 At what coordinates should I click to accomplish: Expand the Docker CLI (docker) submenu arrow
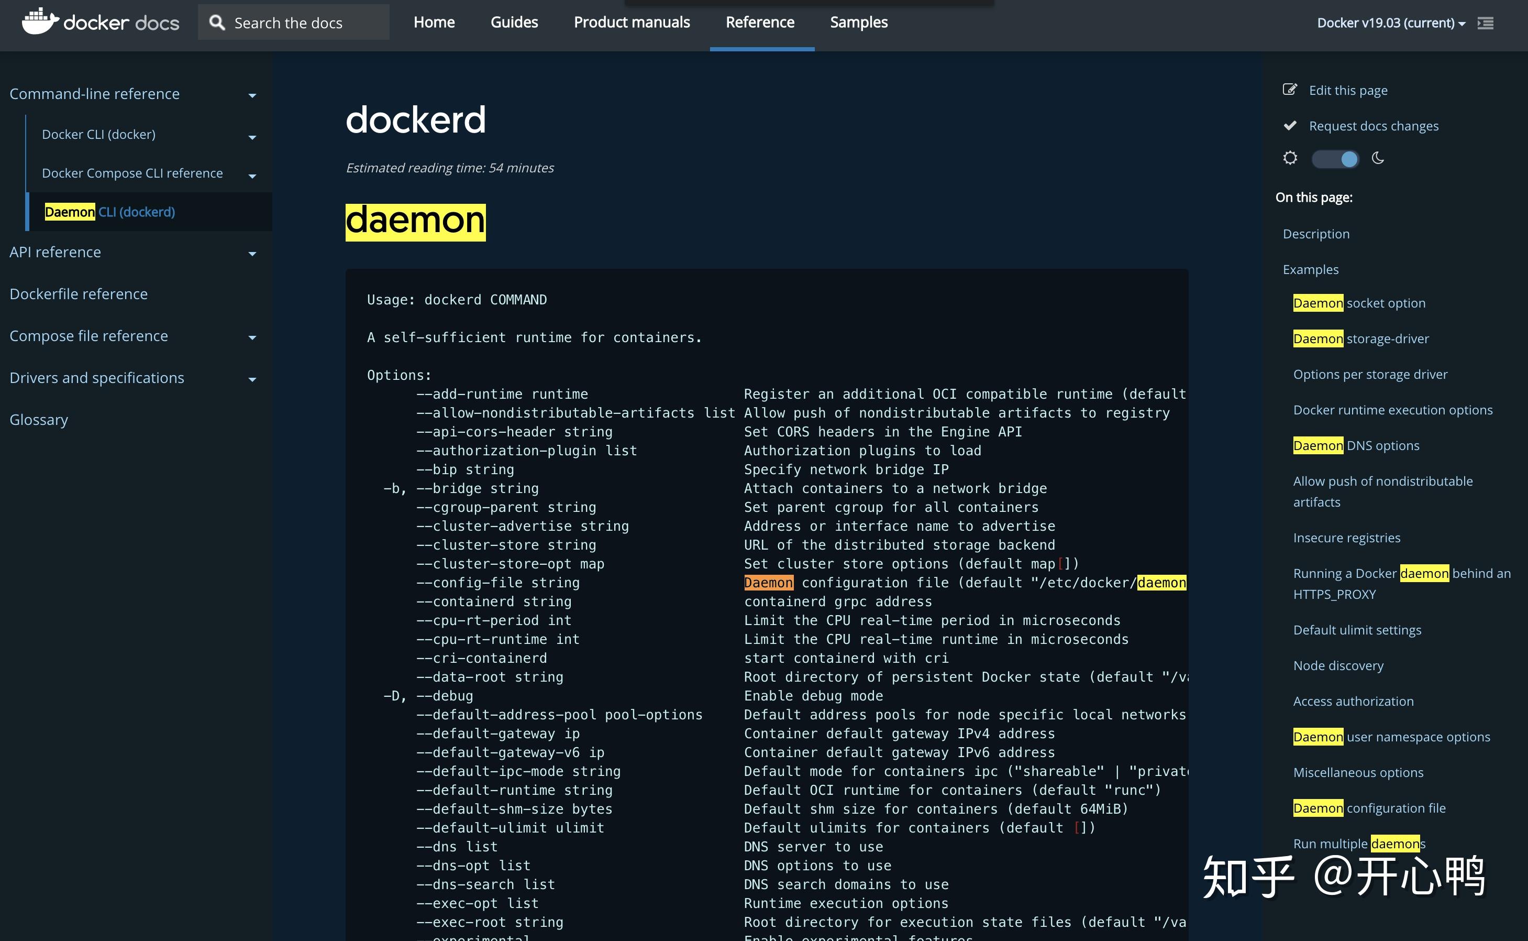coord(252,137)
